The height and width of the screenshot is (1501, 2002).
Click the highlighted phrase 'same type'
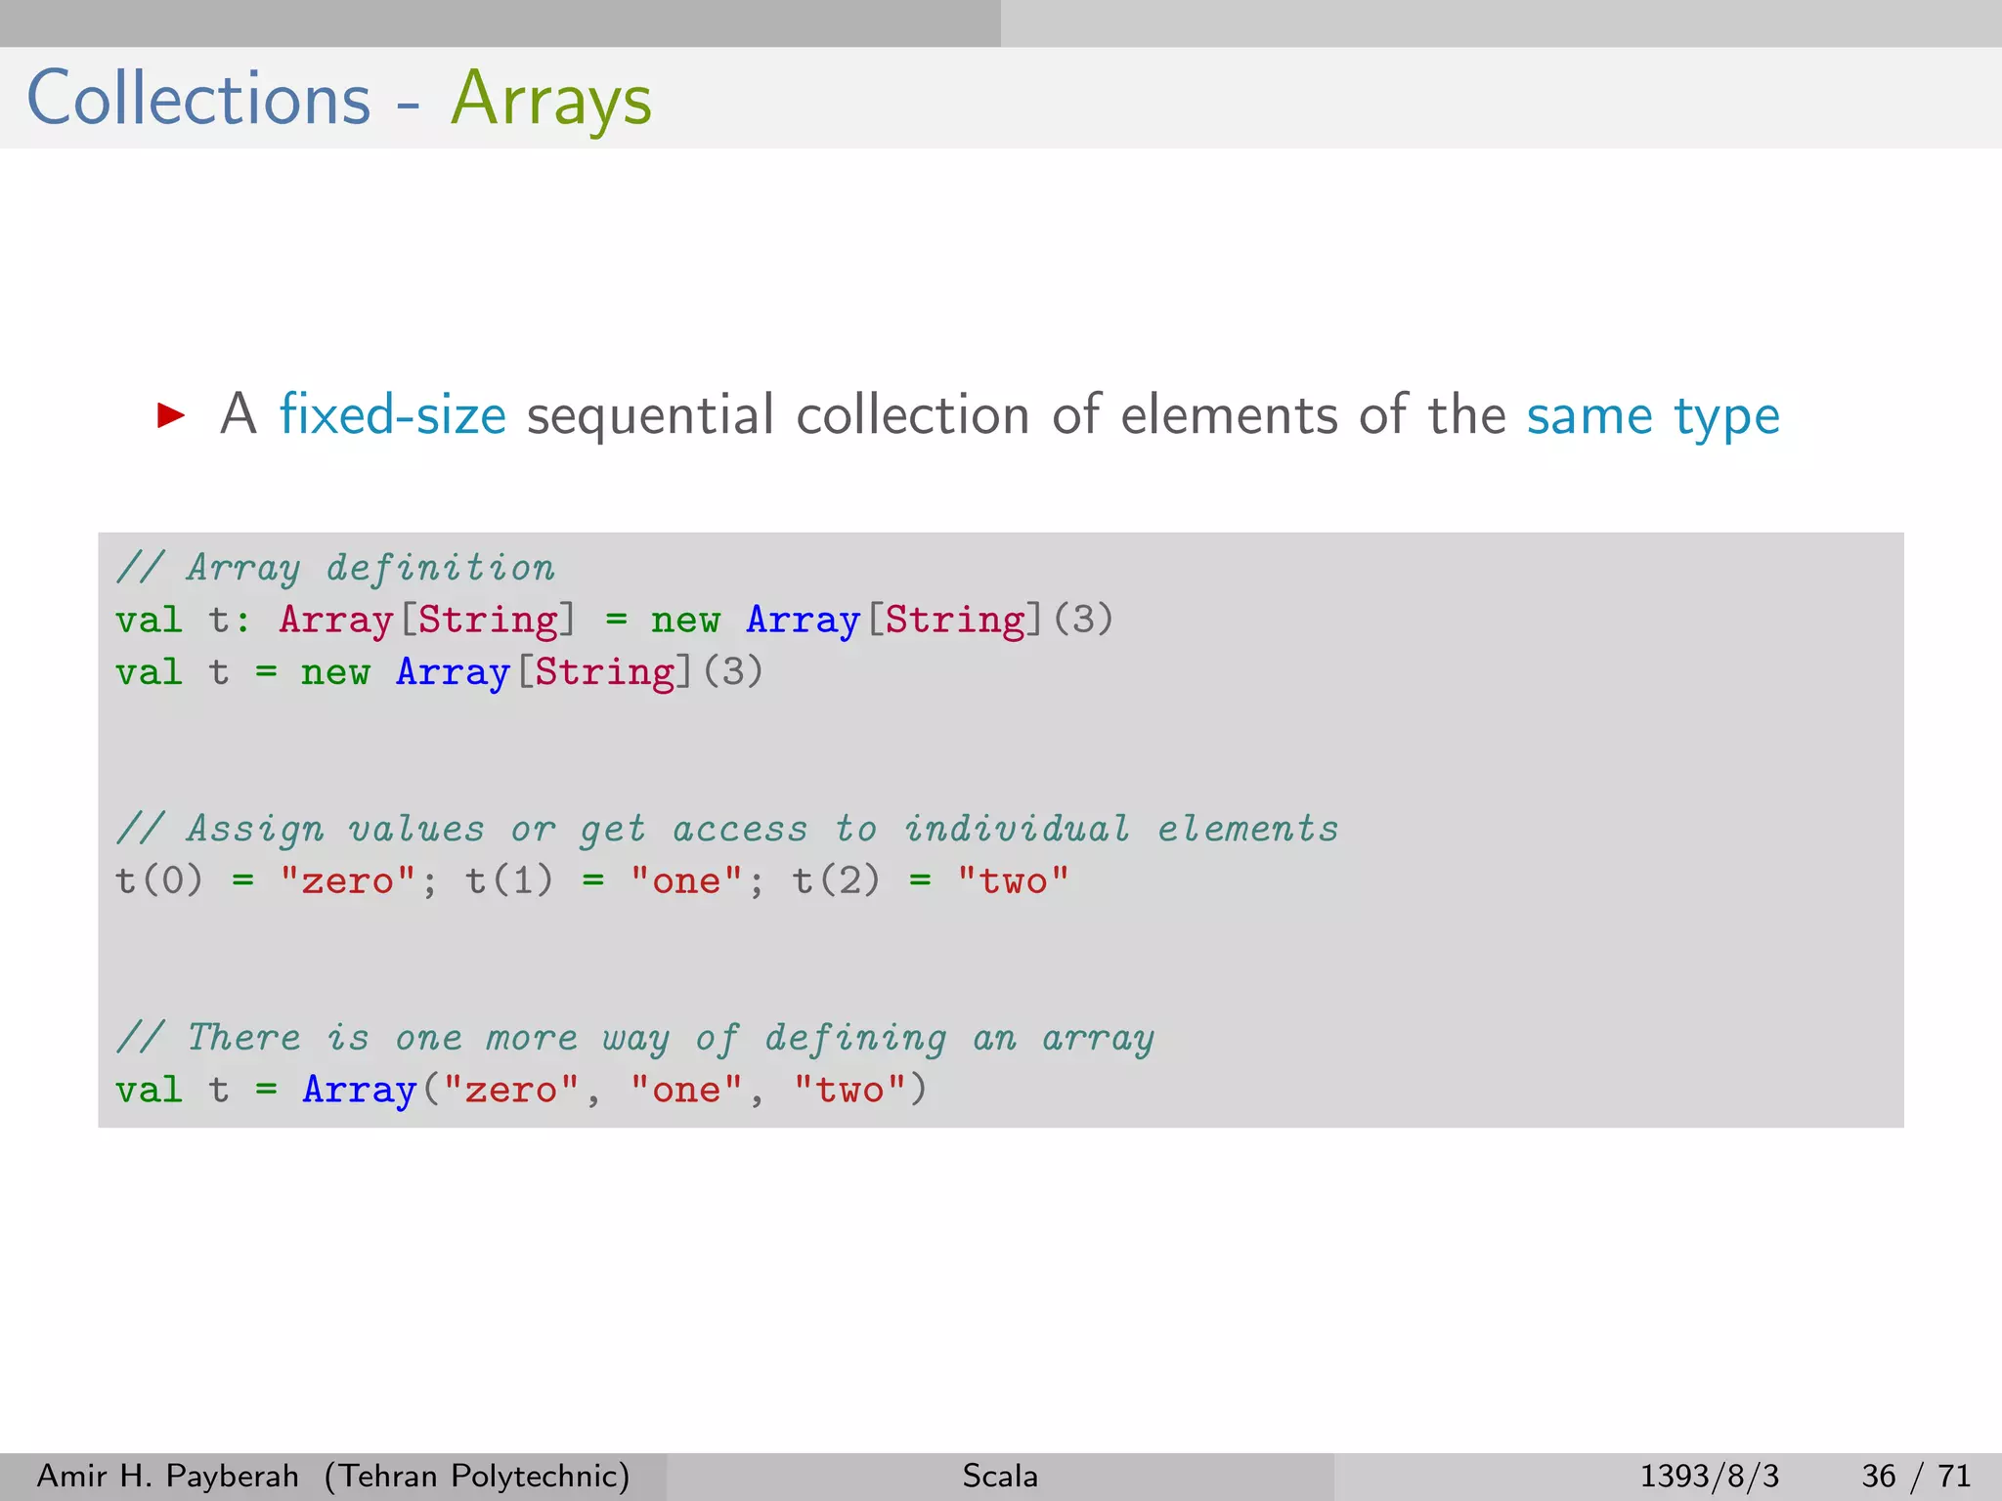[x=1653, y=416]
